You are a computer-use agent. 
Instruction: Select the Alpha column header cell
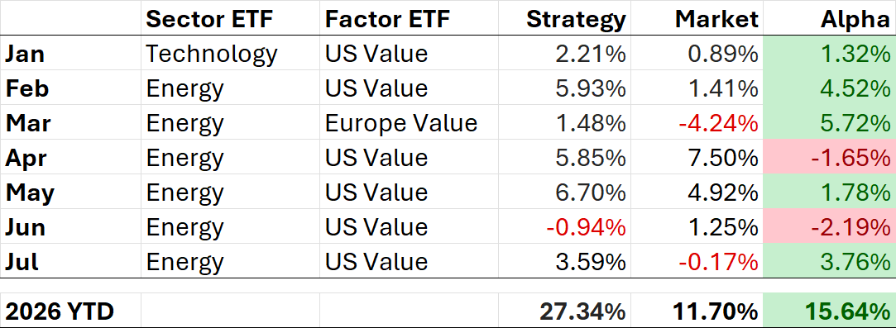(828, 19)
